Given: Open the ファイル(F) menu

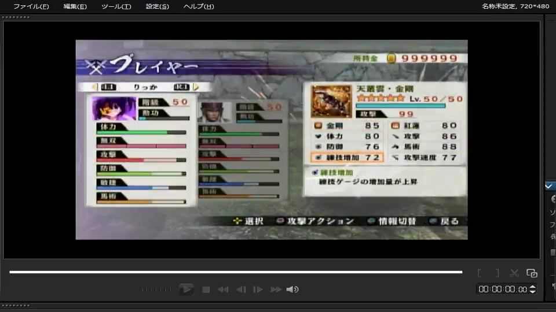Looking at the screenshot, I should tap(31, 6).
